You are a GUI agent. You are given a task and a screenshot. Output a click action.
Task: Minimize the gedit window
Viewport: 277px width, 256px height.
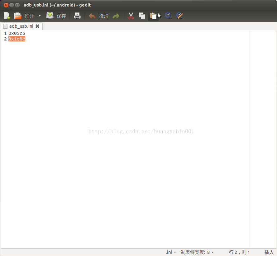click(12, 5)
